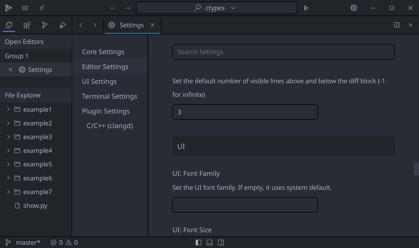Viewport: 419px width, 248px height.
Task: Click the run/play button in title bar
Action: point(306,8)
